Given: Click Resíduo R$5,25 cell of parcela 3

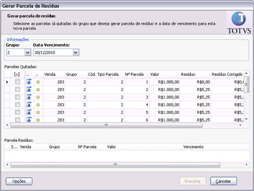Looking at the screenshot, I should pos(195,97).
